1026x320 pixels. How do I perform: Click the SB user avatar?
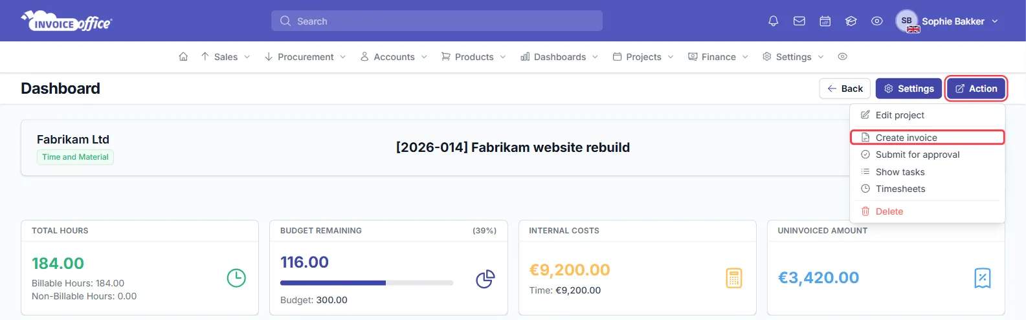pos(907,21)
